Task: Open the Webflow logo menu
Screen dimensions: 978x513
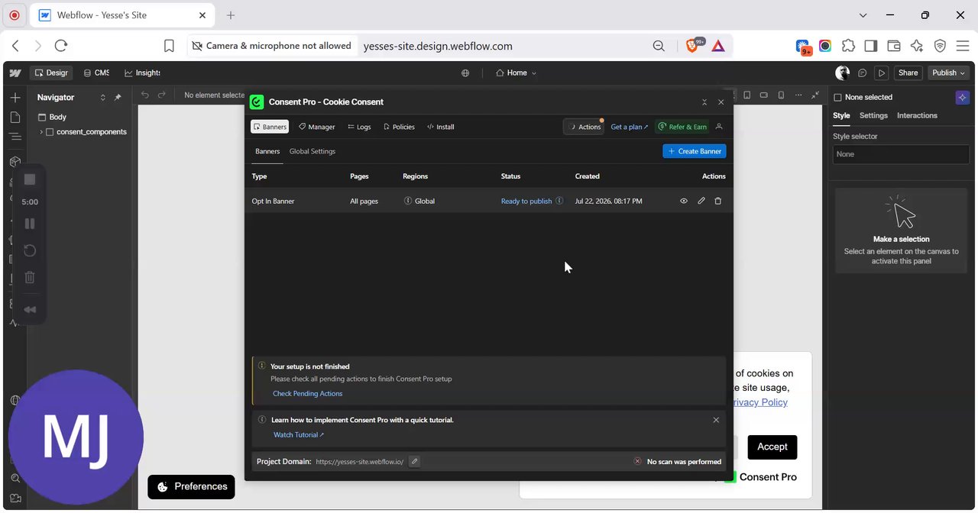Action: [15, 73]
